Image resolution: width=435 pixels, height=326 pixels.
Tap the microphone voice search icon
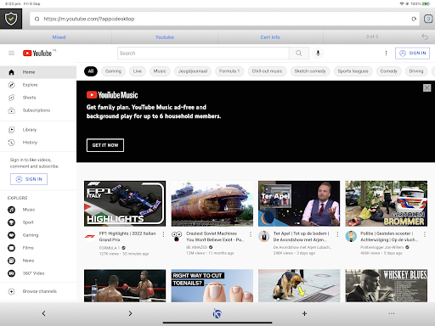(318, 53)
